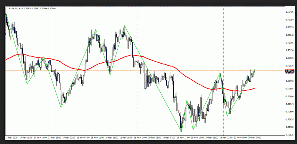The height and width of the screenshot is (144, 297).
Task: Click the 18 Nov 03:00 time label
Action: pos(69,137)
